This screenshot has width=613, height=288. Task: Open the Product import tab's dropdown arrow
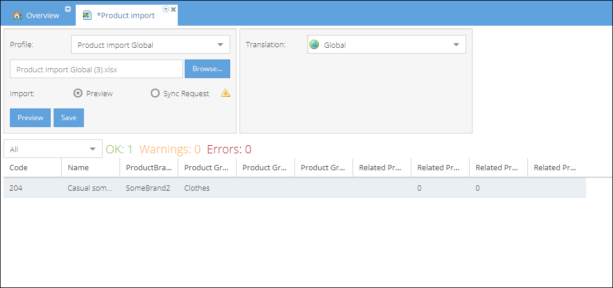pyautogui.click(x=165, y=9)
